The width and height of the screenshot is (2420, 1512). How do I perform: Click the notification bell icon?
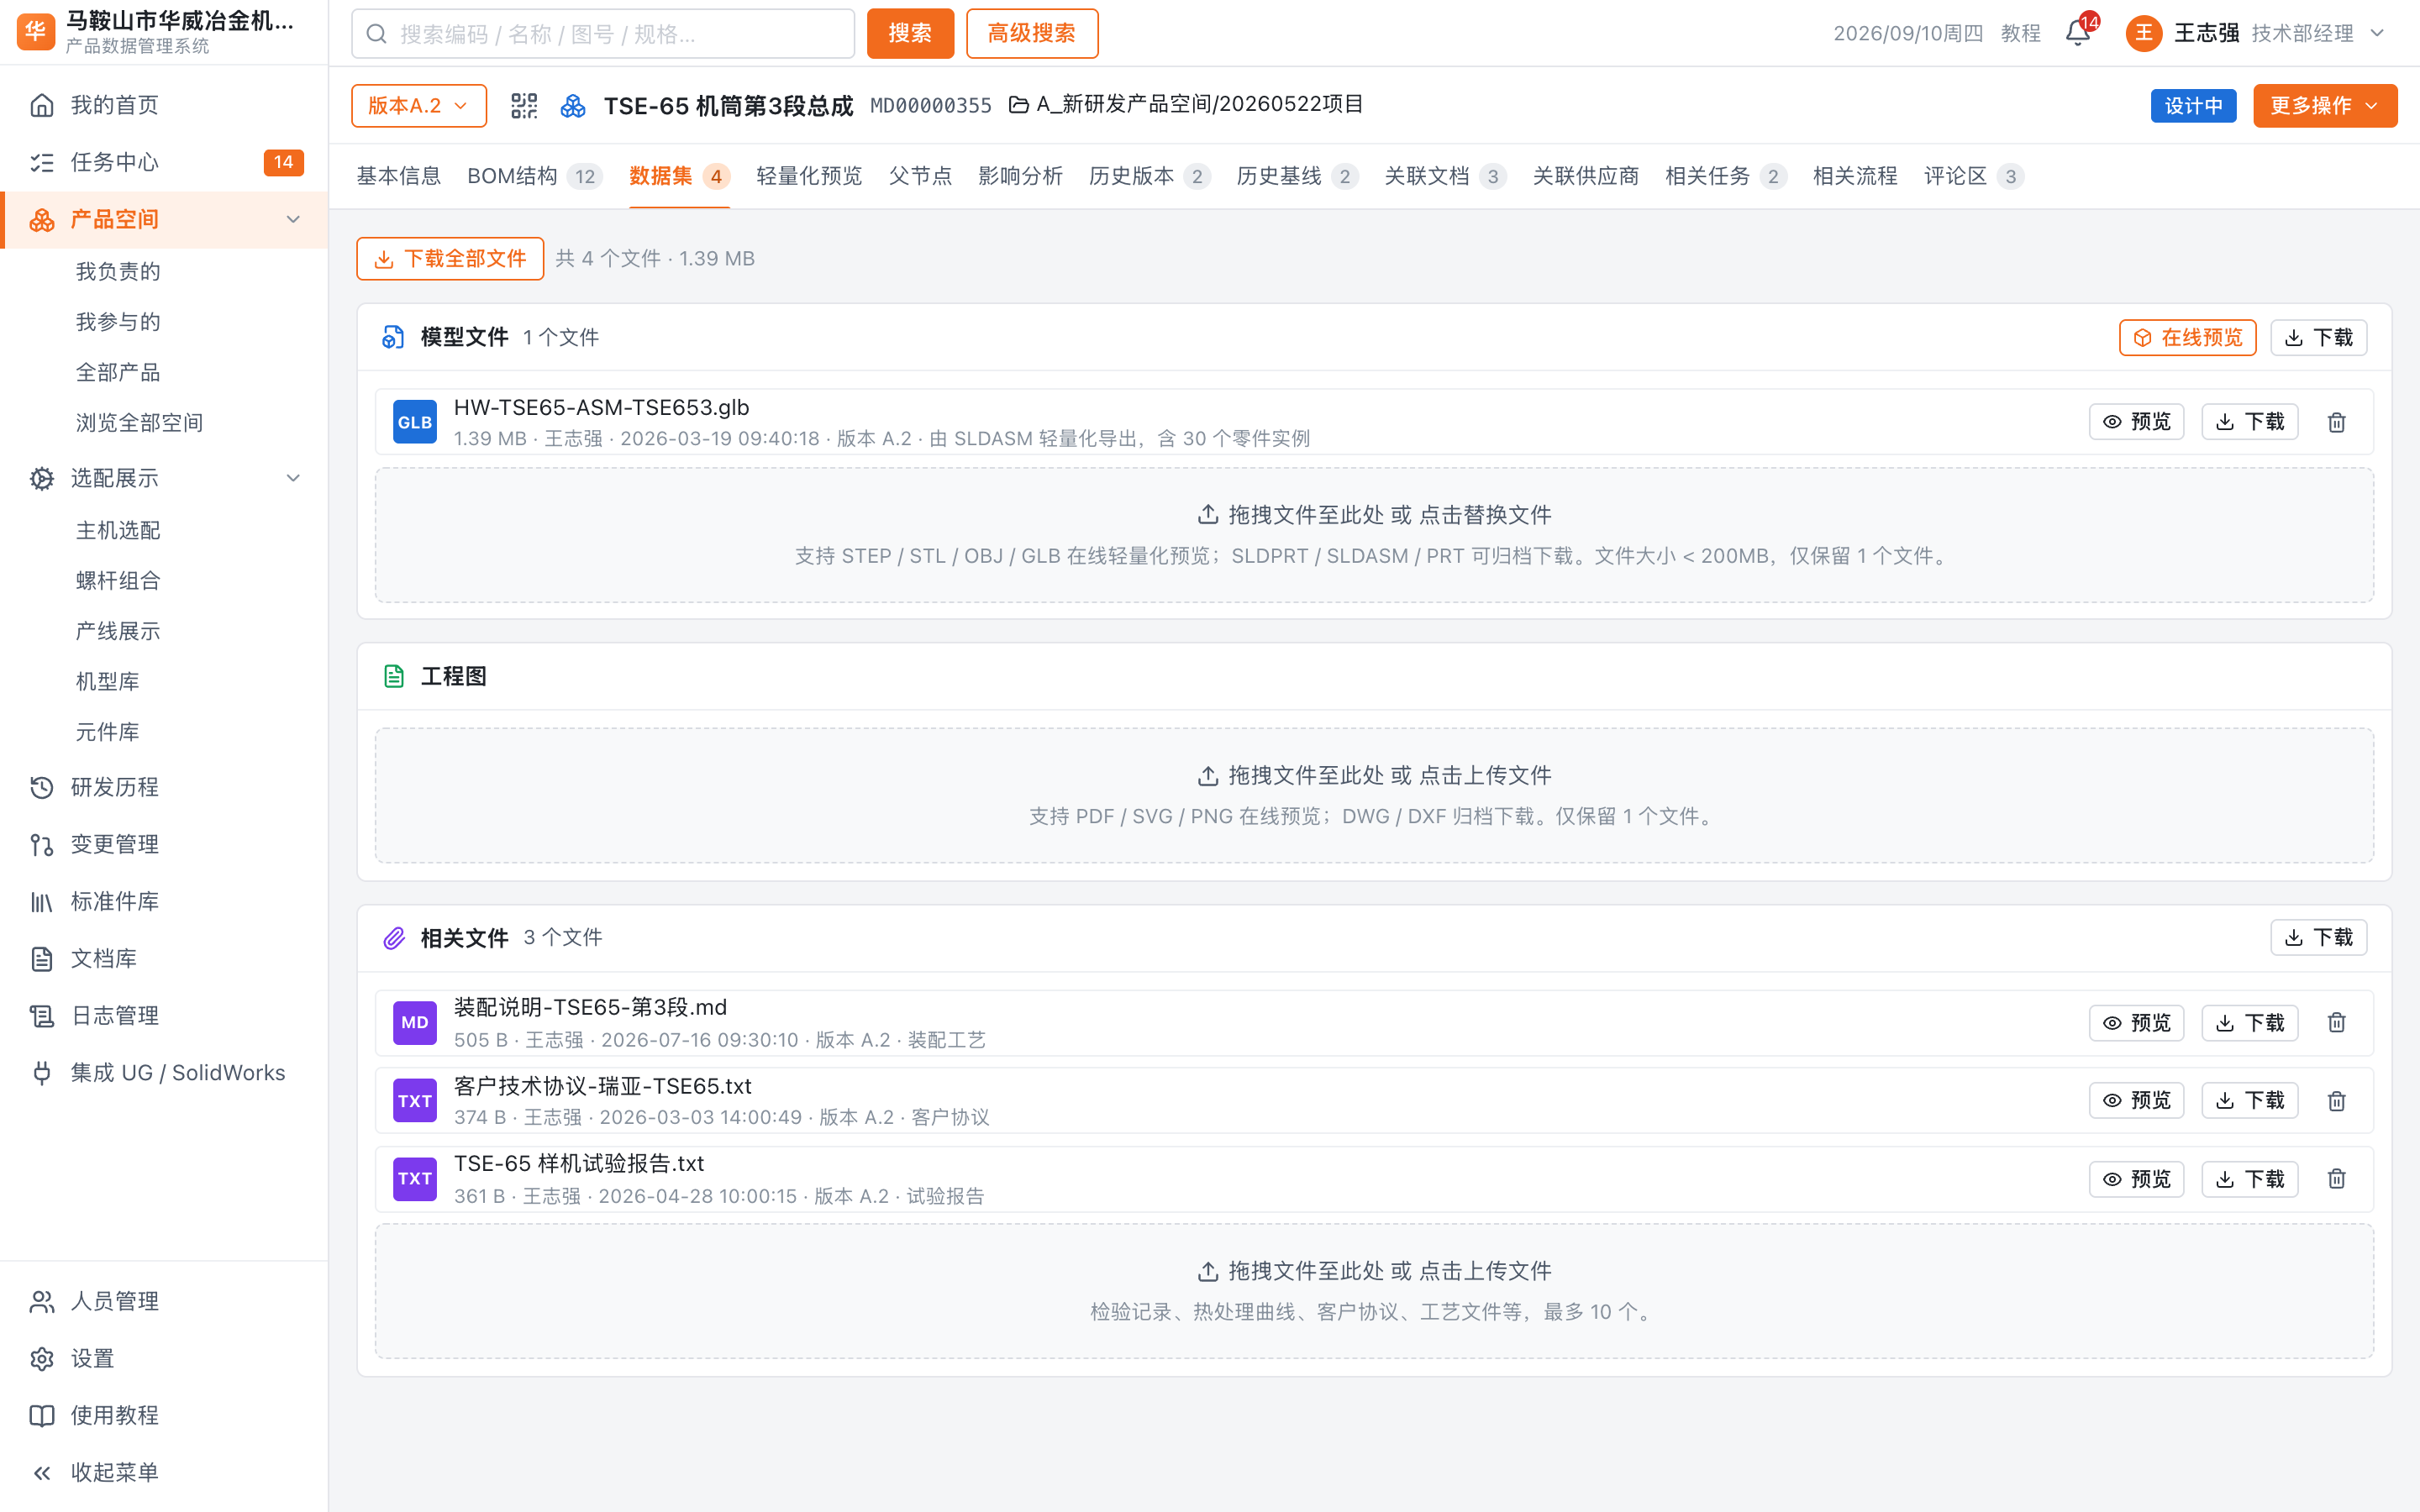point(2078,34)
